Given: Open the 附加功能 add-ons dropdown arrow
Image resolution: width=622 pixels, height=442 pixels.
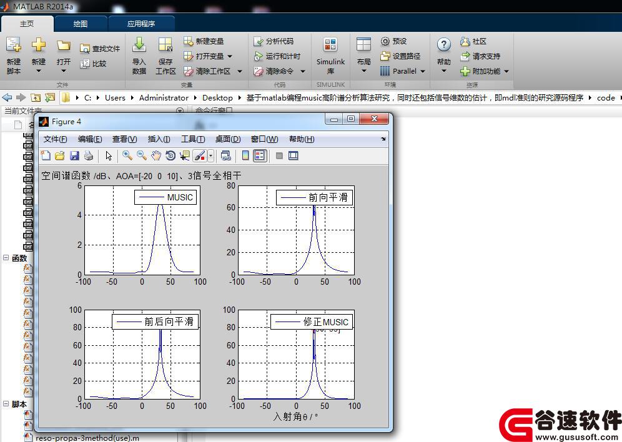Looking at the screenshot, I should click(506, 71).
